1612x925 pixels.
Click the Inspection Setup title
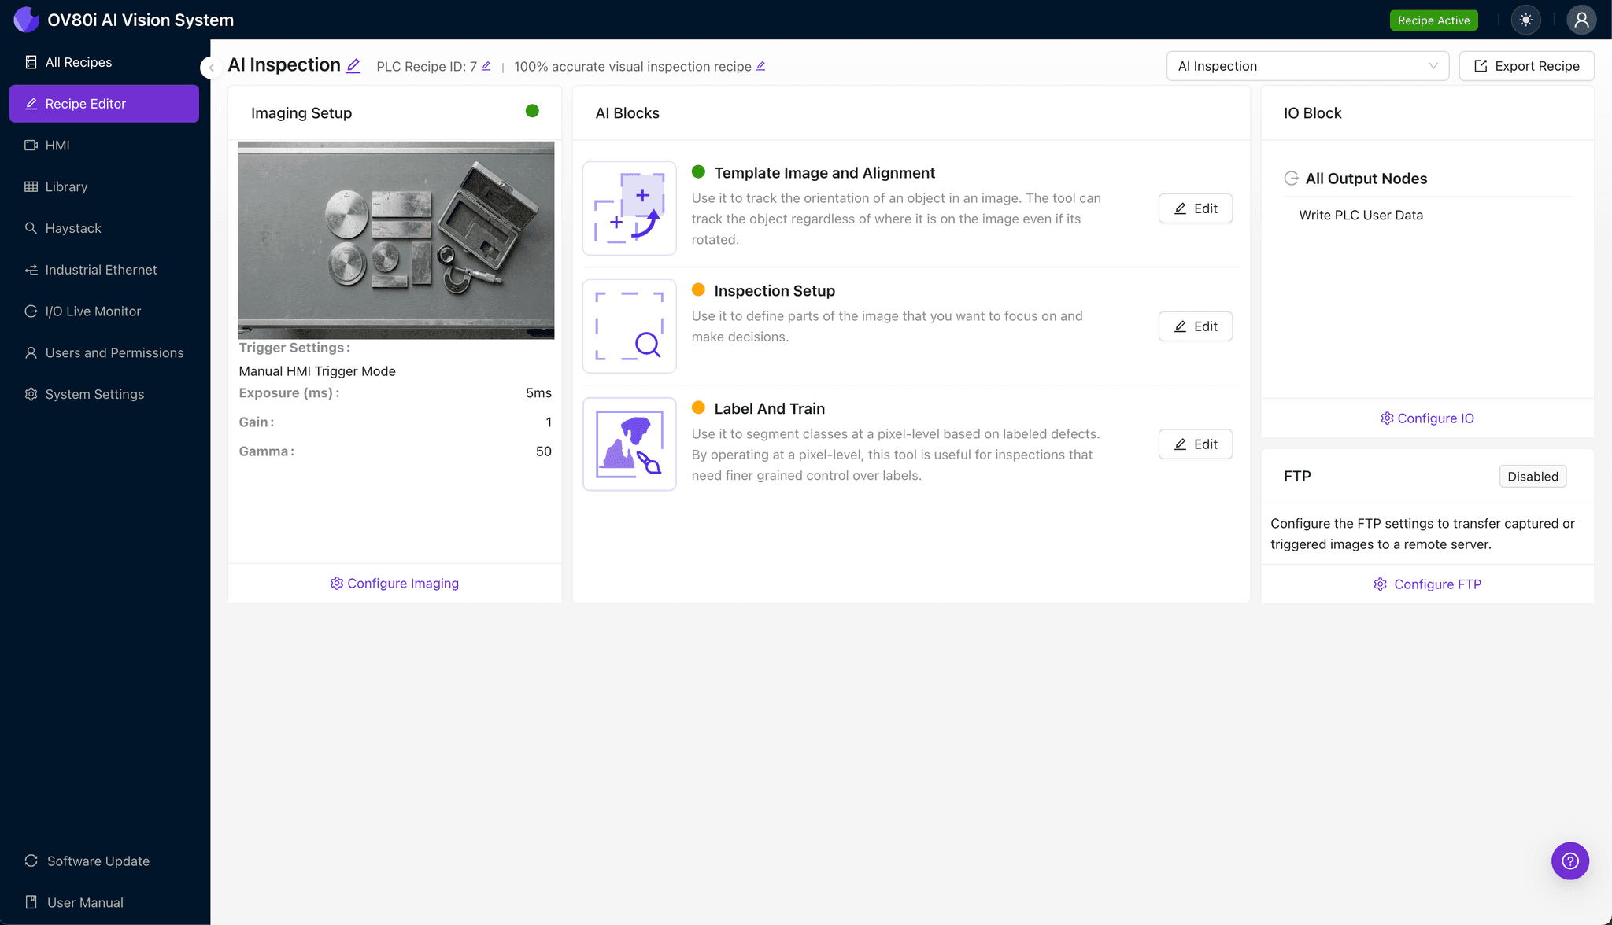coord(775,291)
